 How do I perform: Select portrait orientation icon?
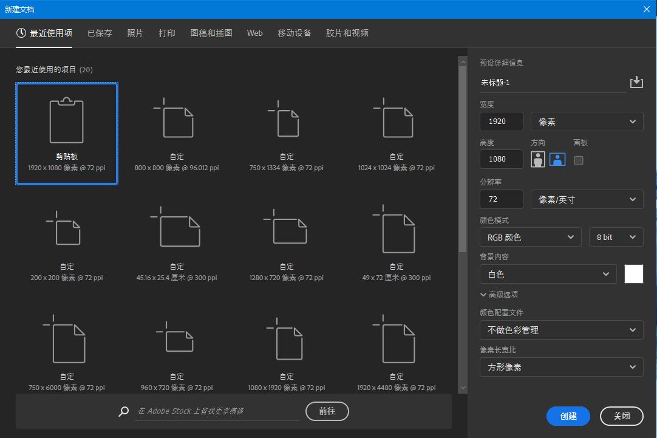(x=537, y=159)
